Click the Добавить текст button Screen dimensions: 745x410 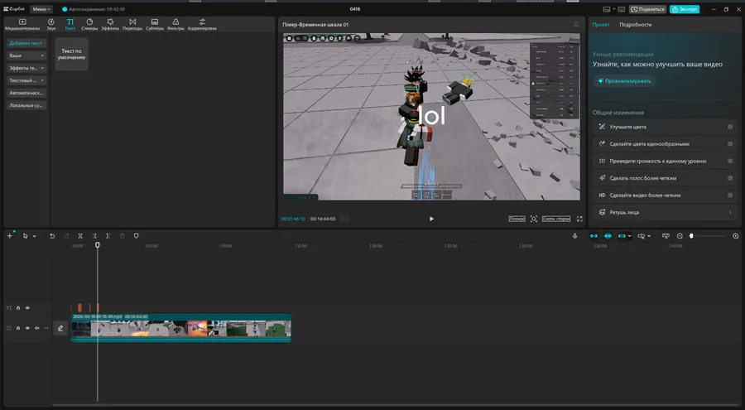26,43
